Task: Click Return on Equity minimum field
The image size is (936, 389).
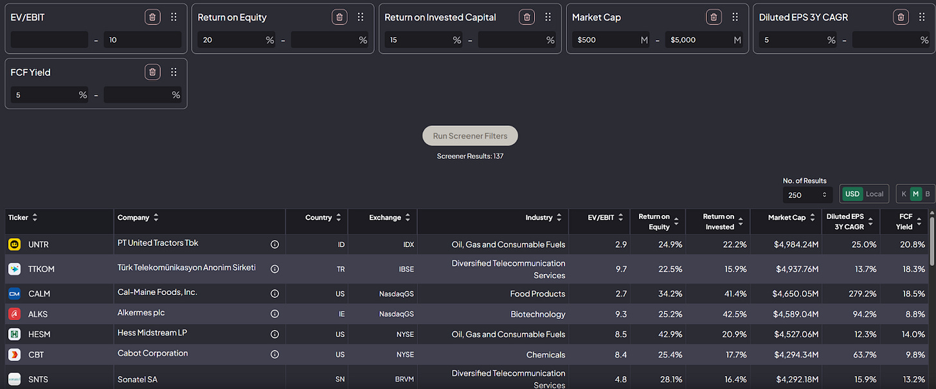Action: tap(237, 40)
